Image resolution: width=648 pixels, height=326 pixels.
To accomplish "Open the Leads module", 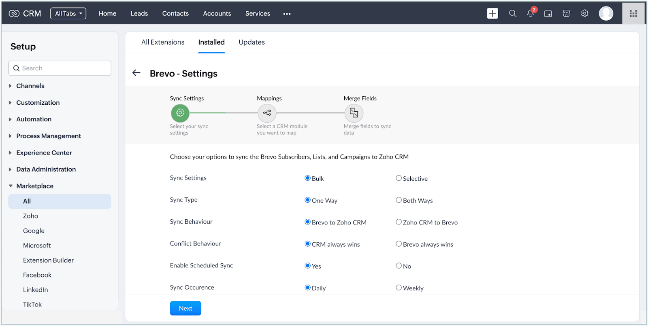I will (x=139, y=13).
